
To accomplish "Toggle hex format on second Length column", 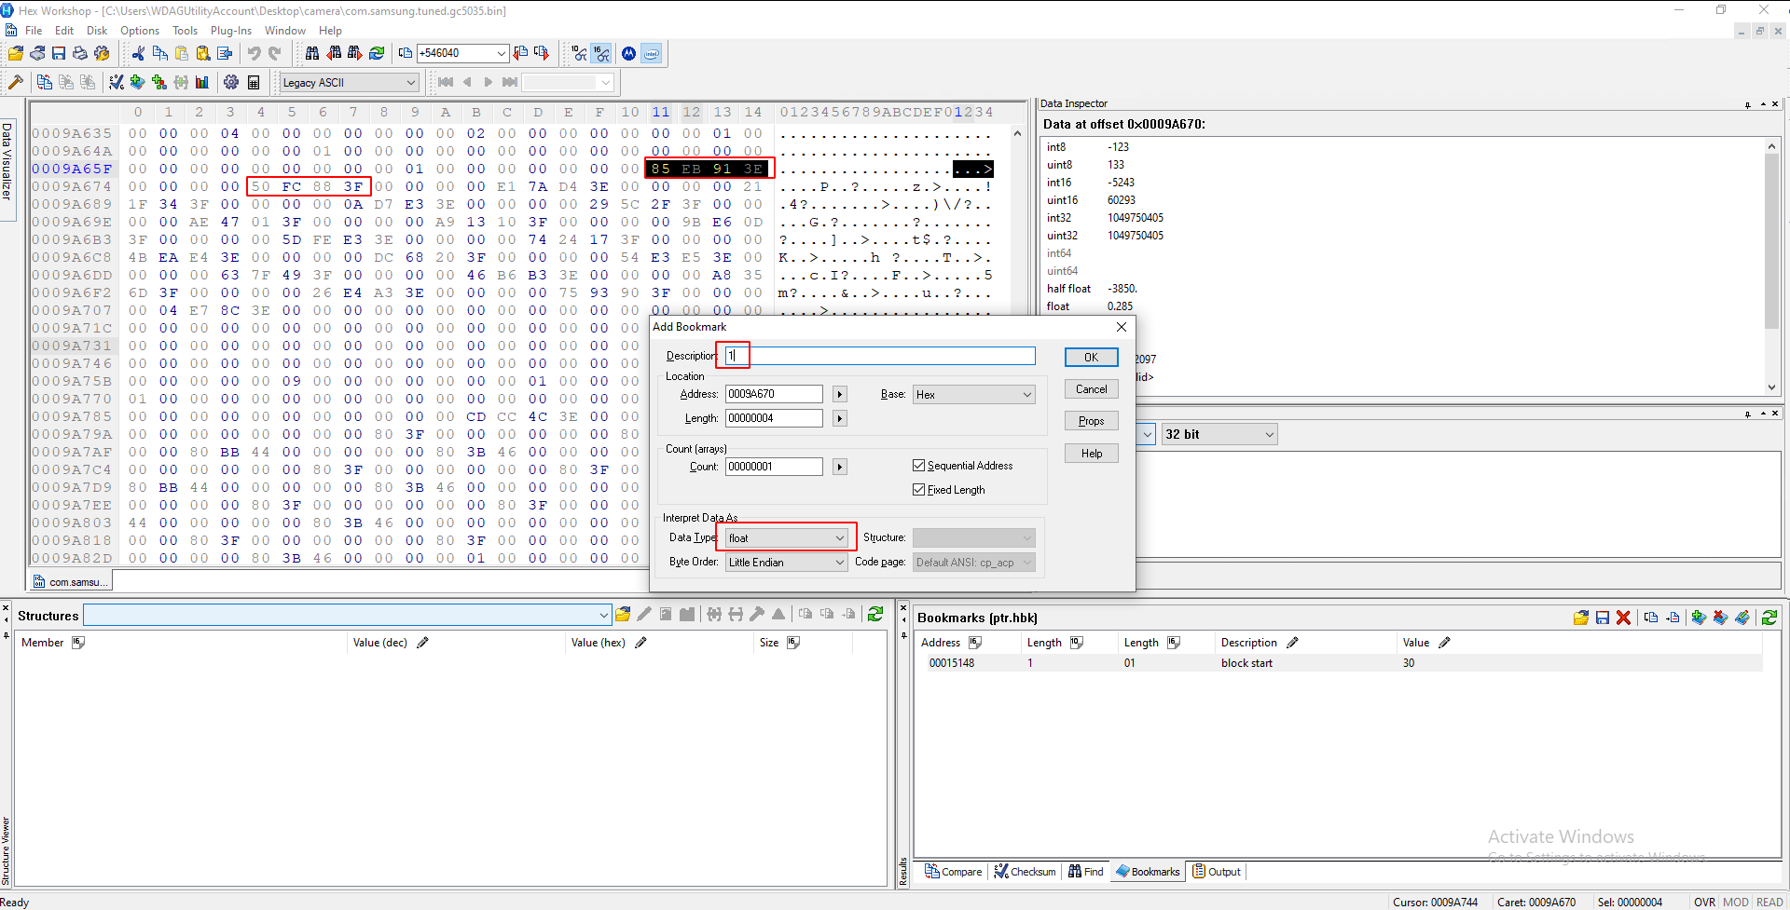I will tap(1174, 643).
